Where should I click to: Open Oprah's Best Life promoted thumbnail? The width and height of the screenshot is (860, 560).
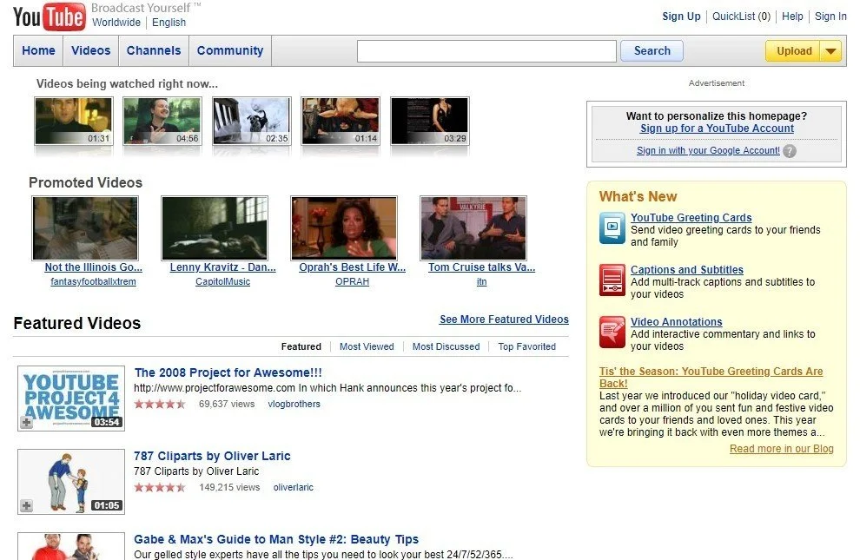point(344,228)
